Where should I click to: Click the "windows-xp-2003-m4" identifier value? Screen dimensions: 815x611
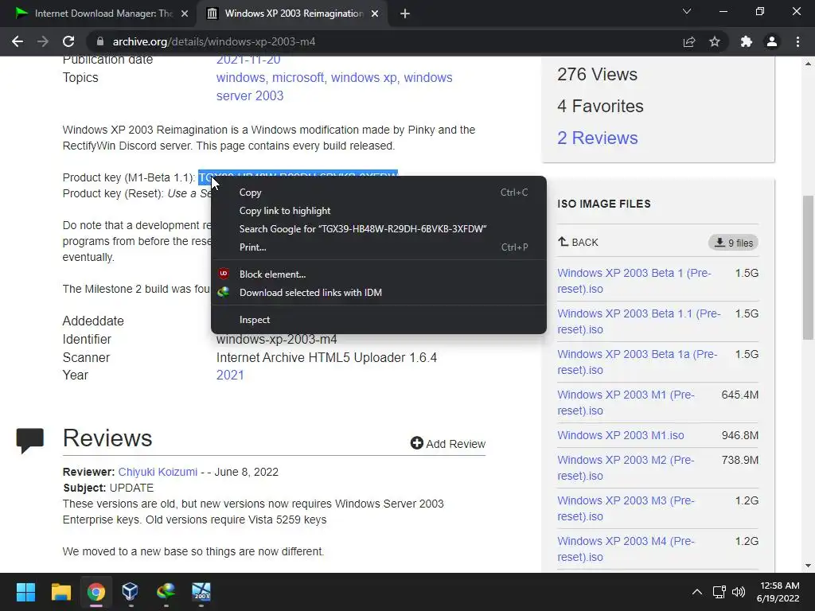[x=276, y=339]
